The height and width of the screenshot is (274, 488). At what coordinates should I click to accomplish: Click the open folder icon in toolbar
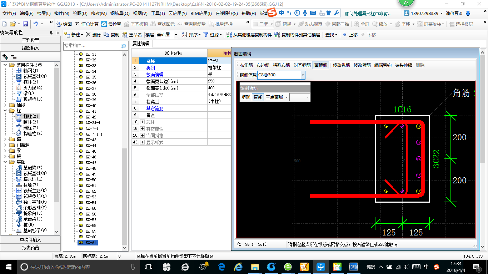click(13, 24)
